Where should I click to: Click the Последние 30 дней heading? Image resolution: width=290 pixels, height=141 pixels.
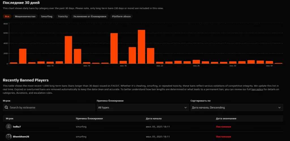[x=21, y=3]
